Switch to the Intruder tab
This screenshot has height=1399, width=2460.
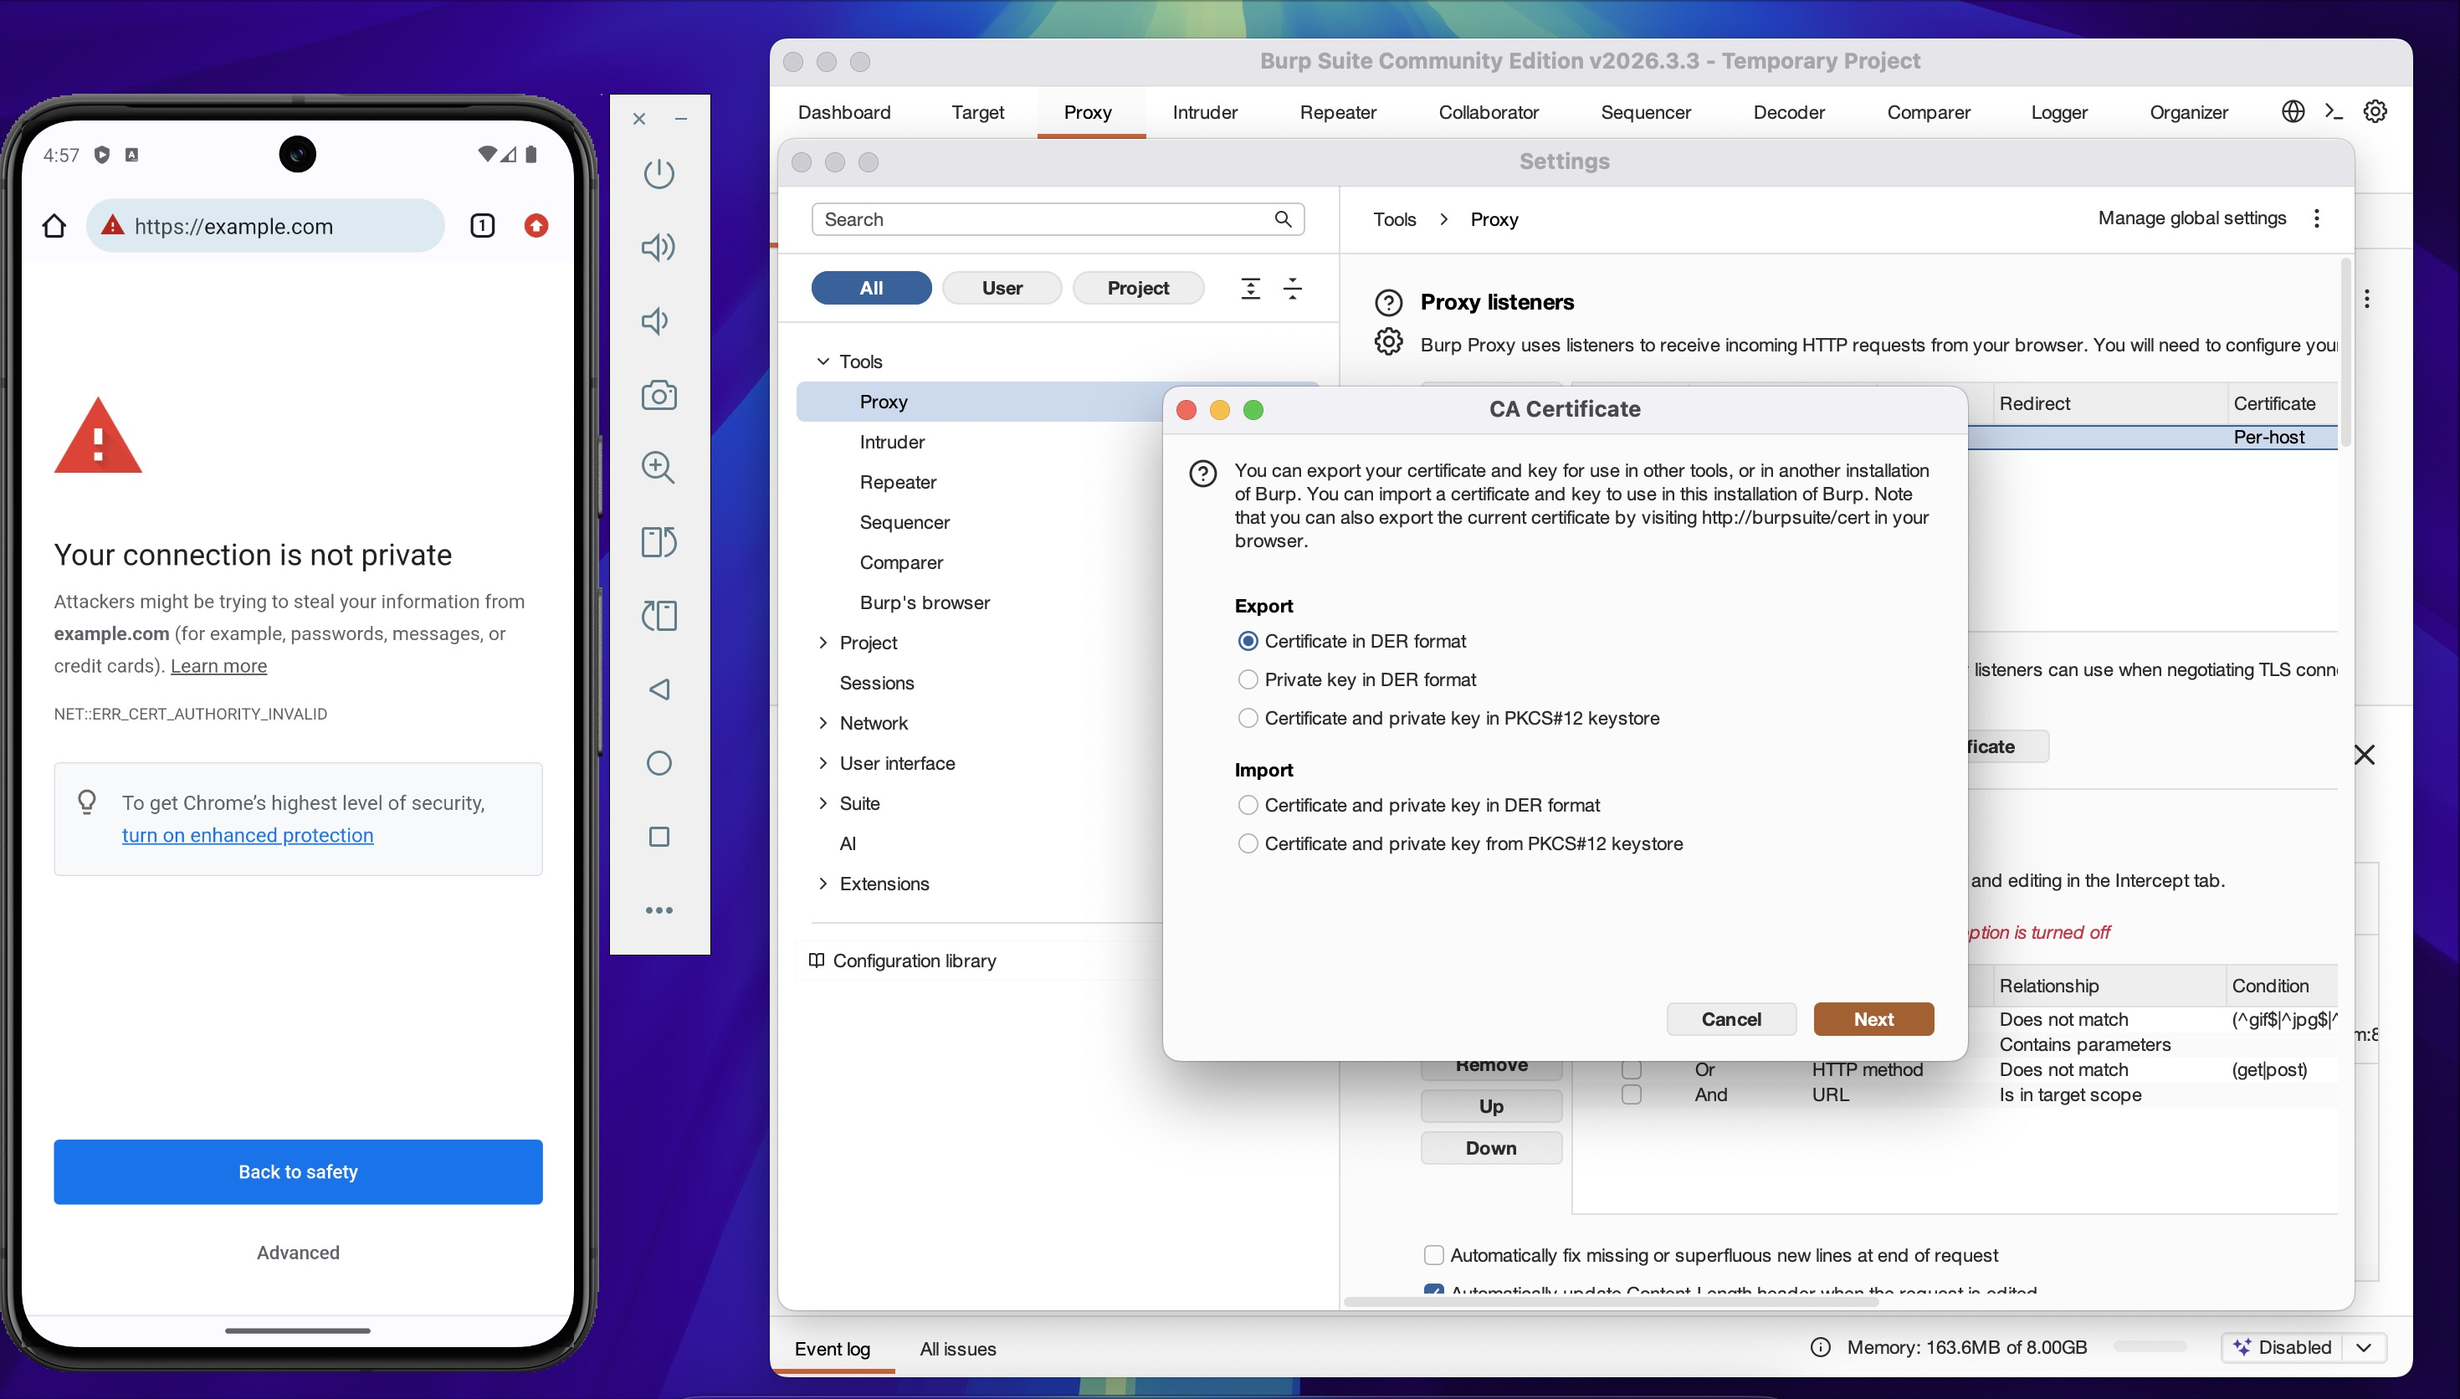pyautogui.click(x=1205, y=111)
